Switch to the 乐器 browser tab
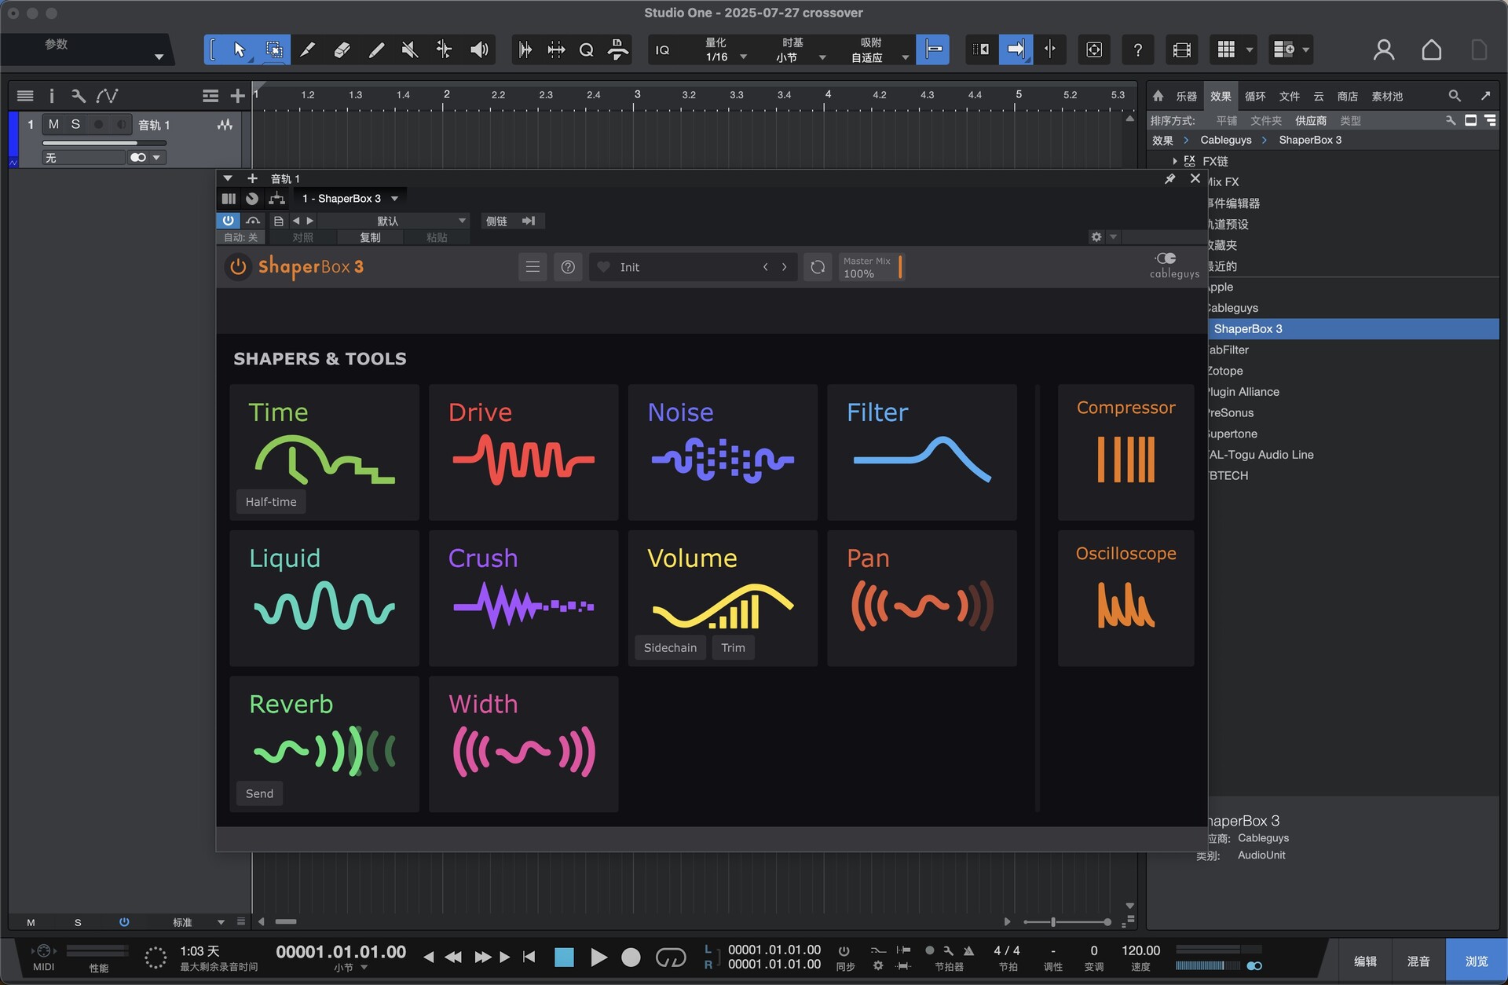Screen dimensions: 1508x985 1186,96
